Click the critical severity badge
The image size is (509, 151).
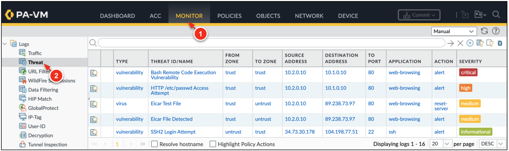coord(468,73)
